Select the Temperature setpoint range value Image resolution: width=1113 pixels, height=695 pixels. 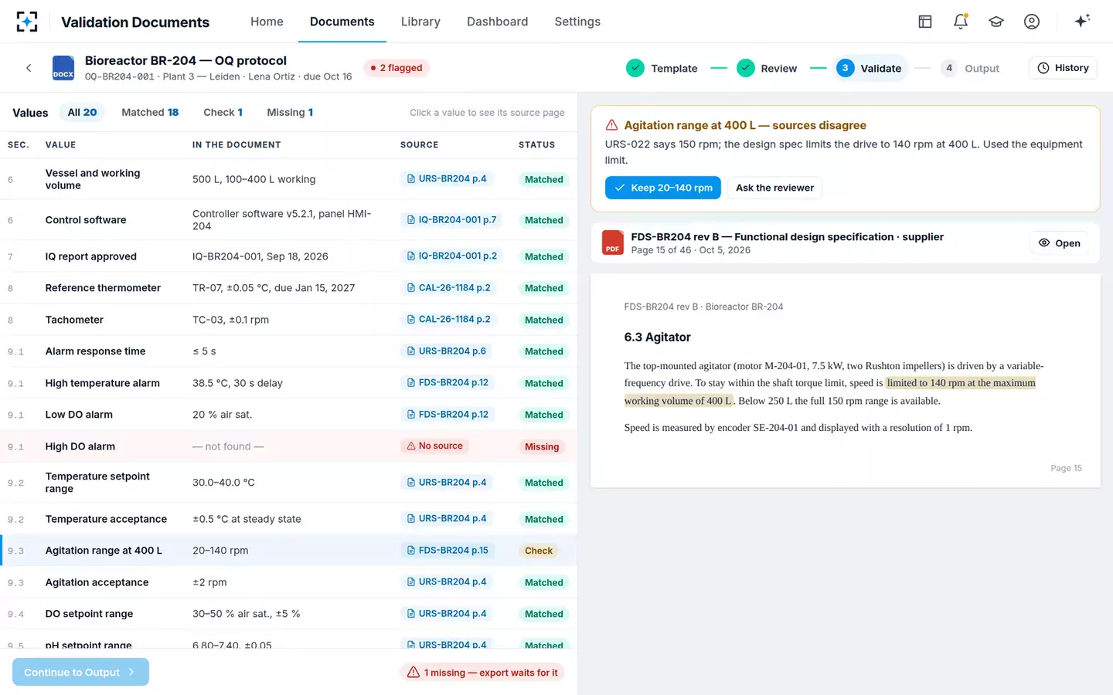tap(288, 482)
